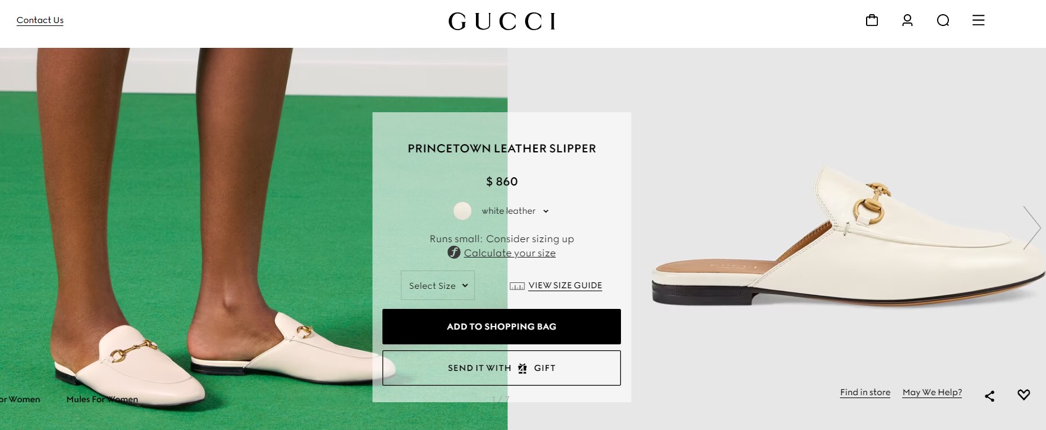Follow the Calculate your size link

(510, 253)
